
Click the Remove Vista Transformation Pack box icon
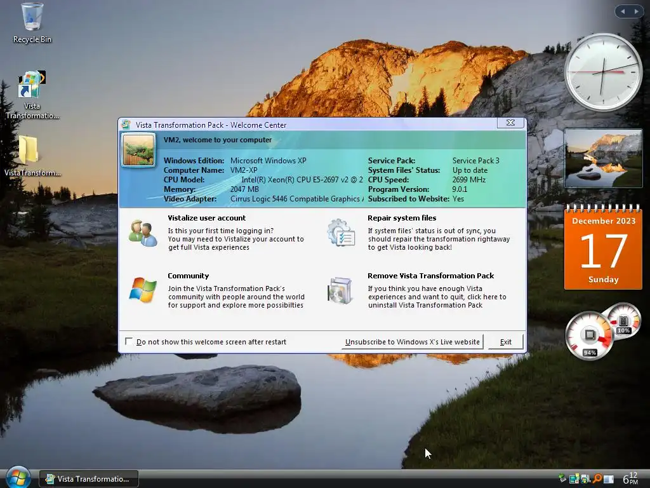[340, 290]
